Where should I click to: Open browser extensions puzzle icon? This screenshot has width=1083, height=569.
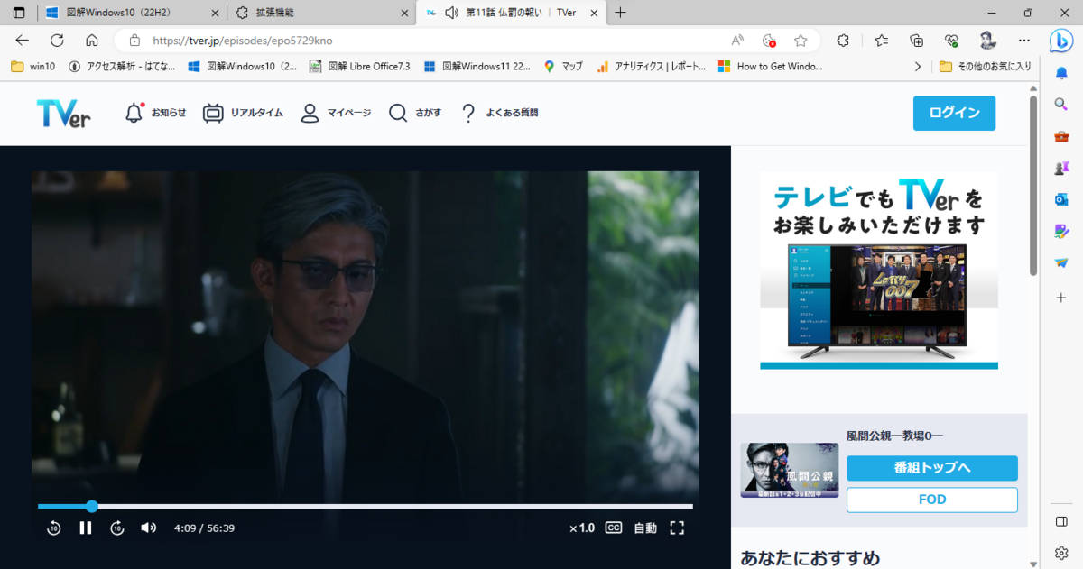click(843, 41)
